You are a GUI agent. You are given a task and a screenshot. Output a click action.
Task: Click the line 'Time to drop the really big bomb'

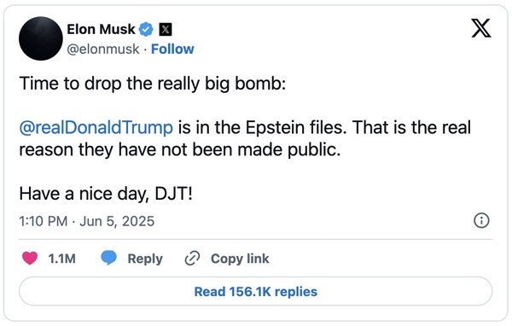click(153, 84)
